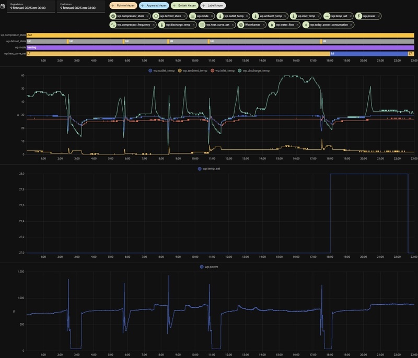Click the wp.compressor_state chip icon
This screenshot has height=358, width=418.
click(x=113, y=16)
